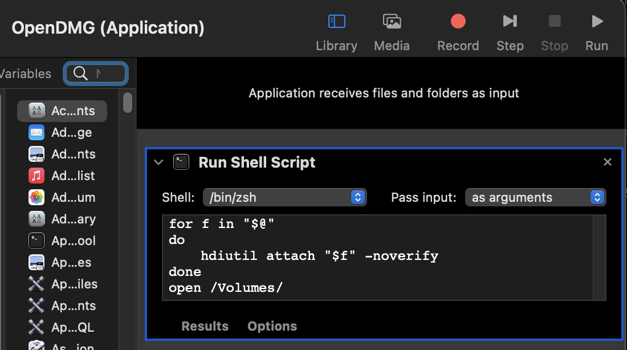Collapse the Run Shell Script action
The width and height of the screenshot is (627, 350).
[x=158, y=162]
